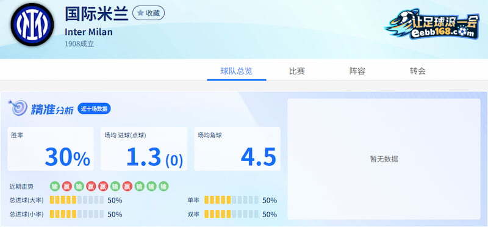Image resolution: width=488 pixels, height=227 pixels.
Task: Add team to favorites via 收藏 button
Action: point(149,13)
